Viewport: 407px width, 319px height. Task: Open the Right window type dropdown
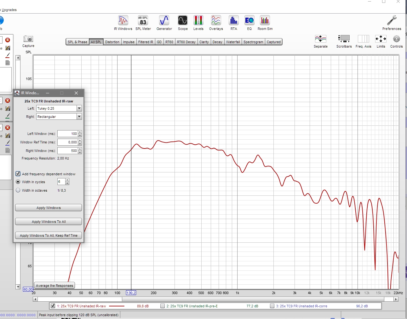click(x=79, y=117)
